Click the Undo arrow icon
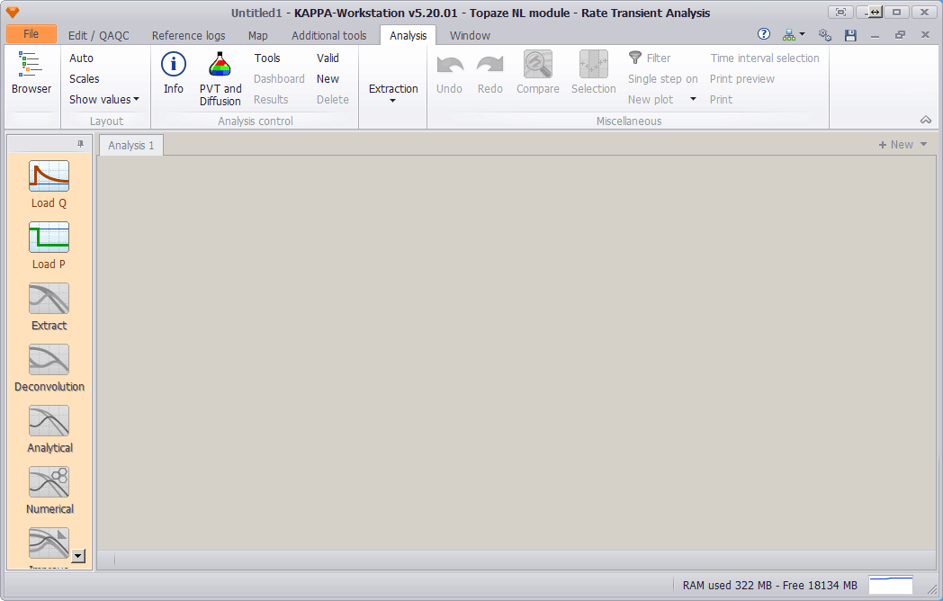The width and height of the screenshot is (943, 601). point(449,64)
